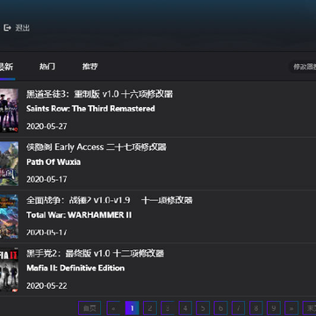This screenshot has width=316, height=316.
Task: Click date 2020-05-27
Action: click(47, 126)
